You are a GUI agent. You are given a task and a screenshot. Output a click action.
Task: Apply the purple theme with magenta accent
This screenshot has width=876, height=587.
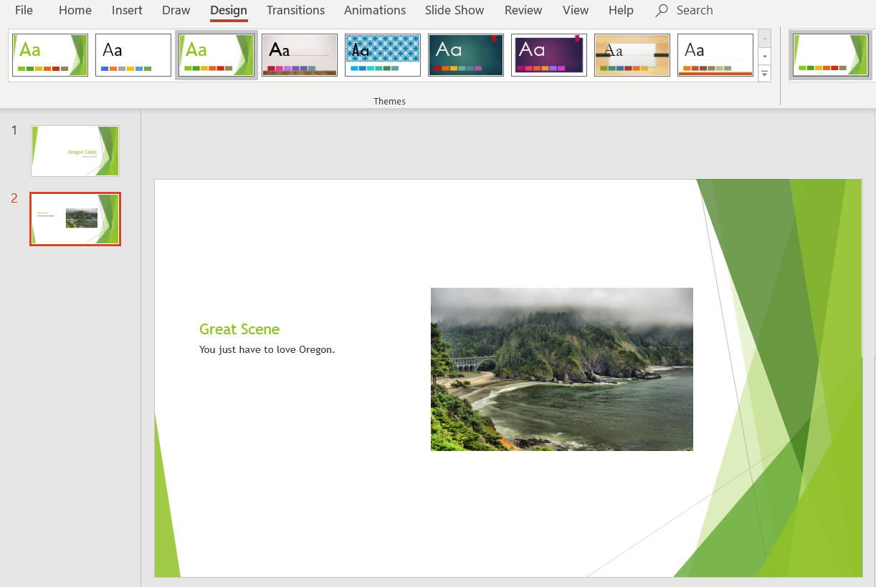(x=548, y=54)
